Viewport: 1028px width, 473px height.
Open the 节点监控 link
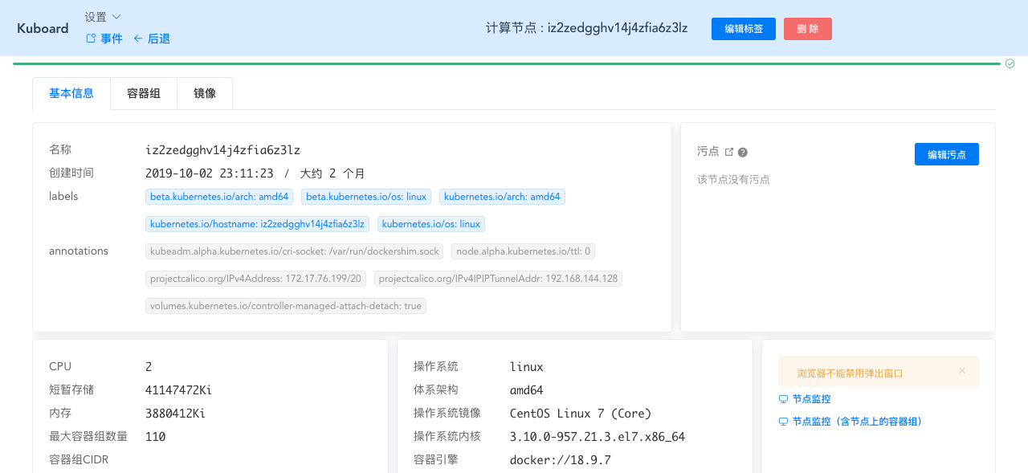(811, 398)
